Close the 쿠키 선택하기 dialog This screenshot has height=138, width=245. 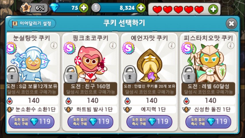[x=231, y=24]
